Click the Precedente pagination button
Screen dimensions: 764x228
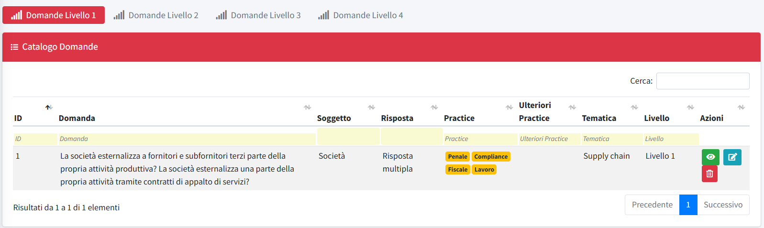pos(652,205)
